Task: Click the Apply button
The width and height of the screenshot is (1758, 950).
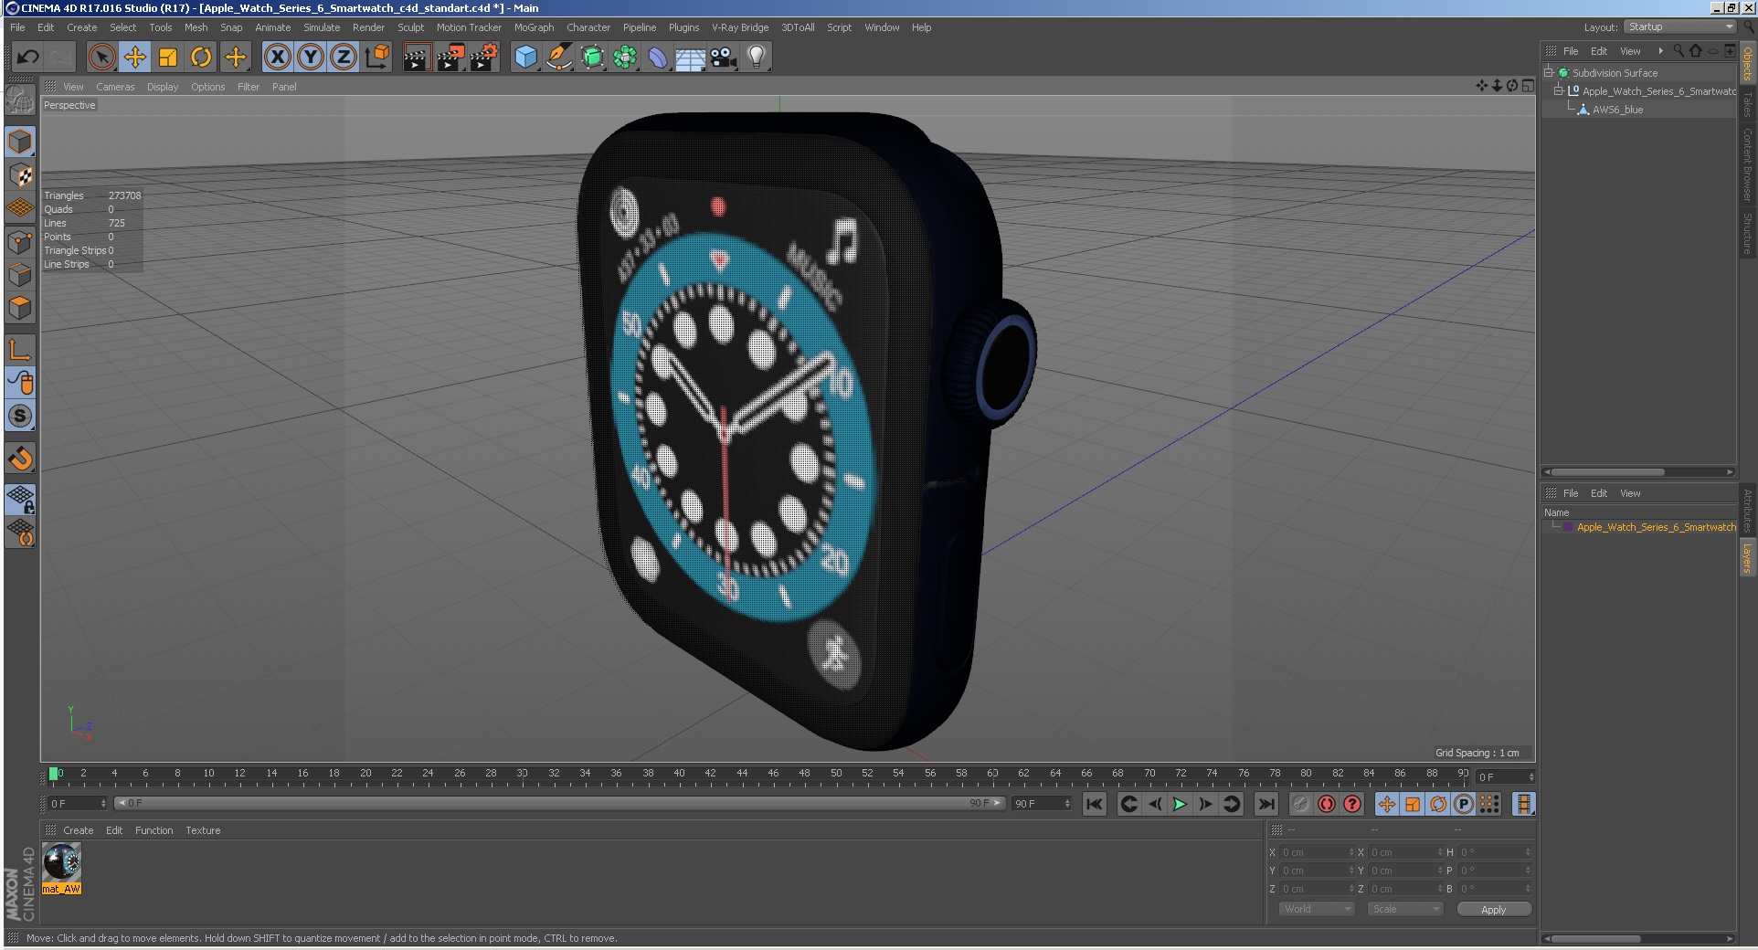Action: (1493, 909)
